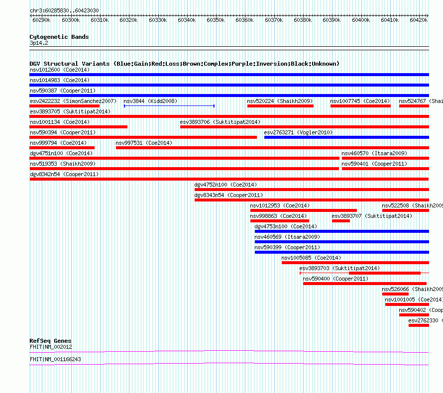Screen dimensions: 443x393
Task: Click nsv1001005 variant label
Action: [414, 299]
